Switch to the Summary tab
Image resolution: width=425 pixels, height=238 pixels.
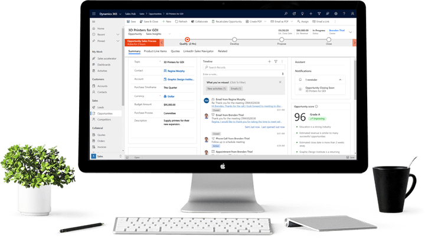click(x=134, y=51)
